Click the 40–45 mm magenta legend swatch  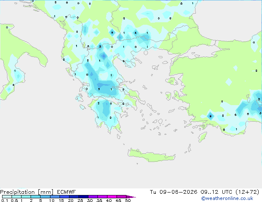112,197
